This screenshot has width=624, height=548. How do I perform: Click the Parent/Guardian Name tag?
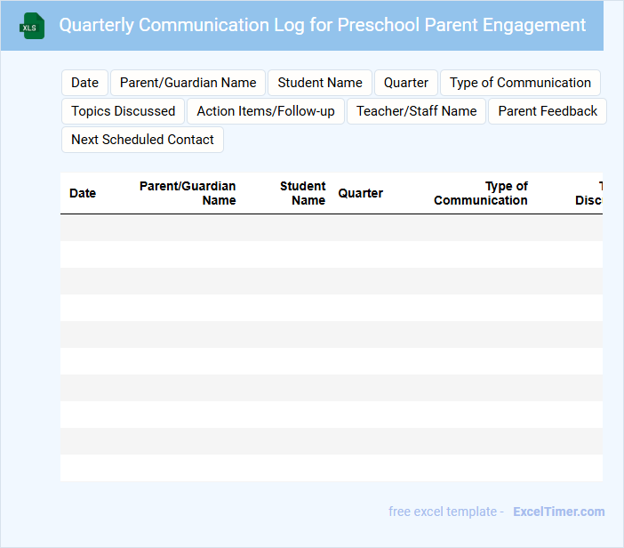(188, 83)
